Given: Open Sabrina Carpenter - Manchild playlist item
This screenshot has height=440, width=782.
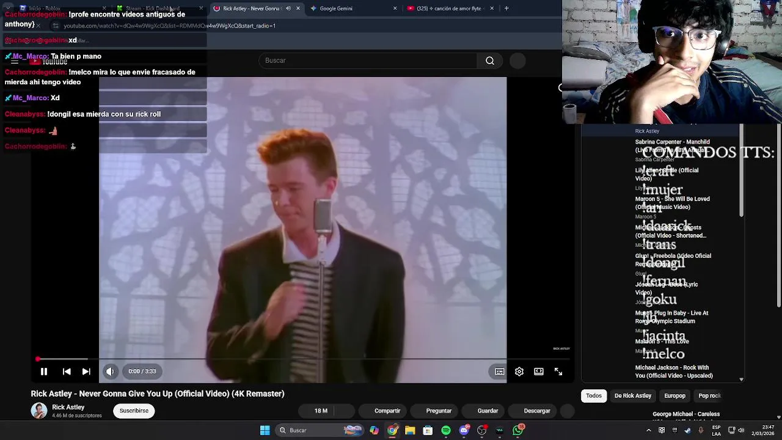Looking at the screenshot, I should pos(672,146).
